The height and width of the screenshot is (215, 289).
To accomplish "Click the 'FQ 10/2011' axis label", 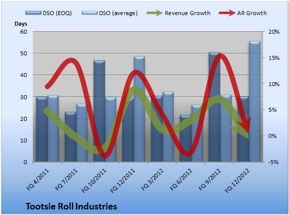I will click(x=94, y=181).
